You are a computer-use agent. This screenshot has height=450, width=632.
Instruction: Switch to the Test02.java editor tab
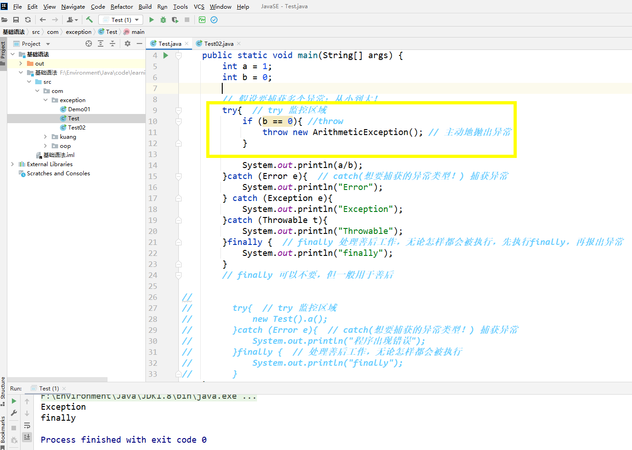tap(219, 43)
